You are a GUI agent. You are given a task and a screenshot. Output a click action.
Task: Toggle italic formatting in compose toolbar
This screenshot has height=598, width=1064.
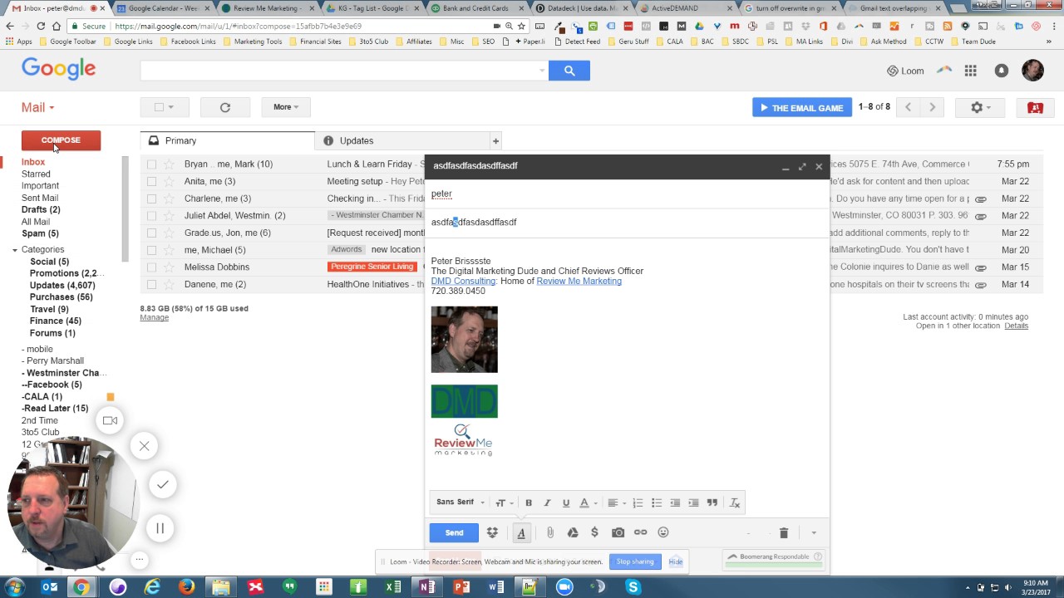(547, 502)
